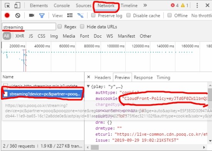Select the All filter type

point(7,36)
